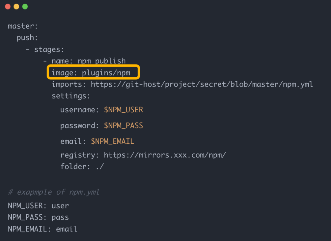Click the yellow minimize window dot

point(16,6)
